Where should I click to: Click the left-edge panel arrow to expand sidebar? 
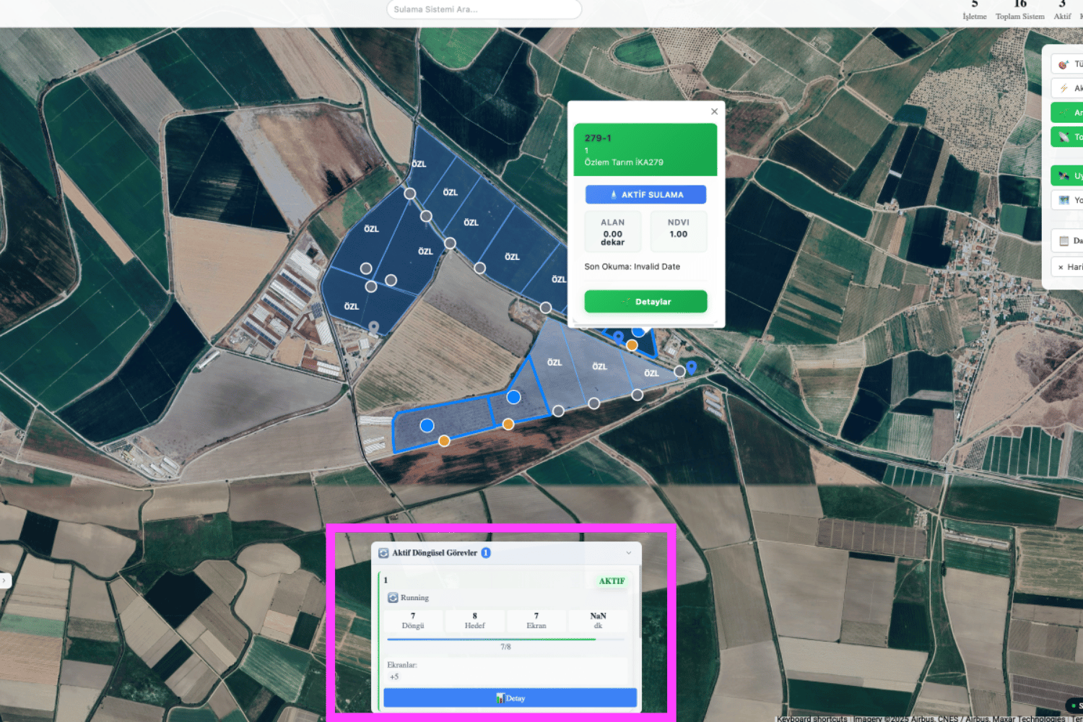3,580
